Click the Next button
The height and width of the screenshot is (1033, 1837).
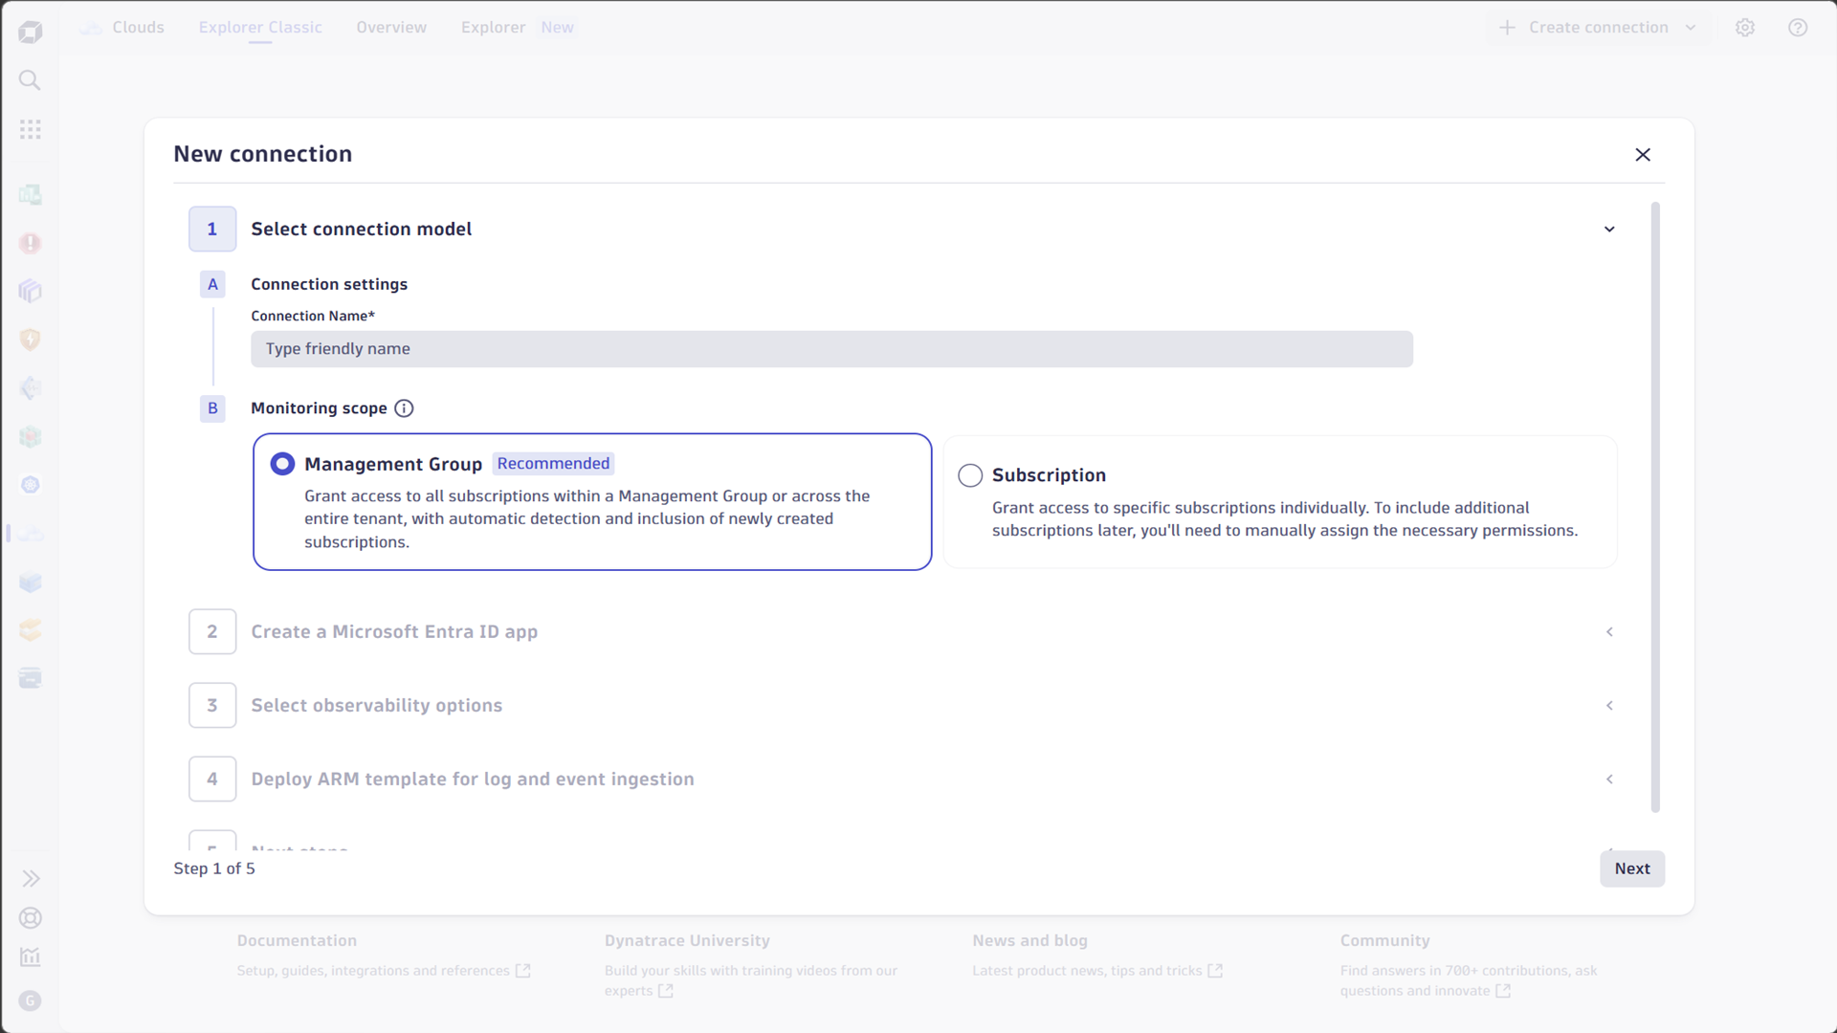coord(1632,868)
